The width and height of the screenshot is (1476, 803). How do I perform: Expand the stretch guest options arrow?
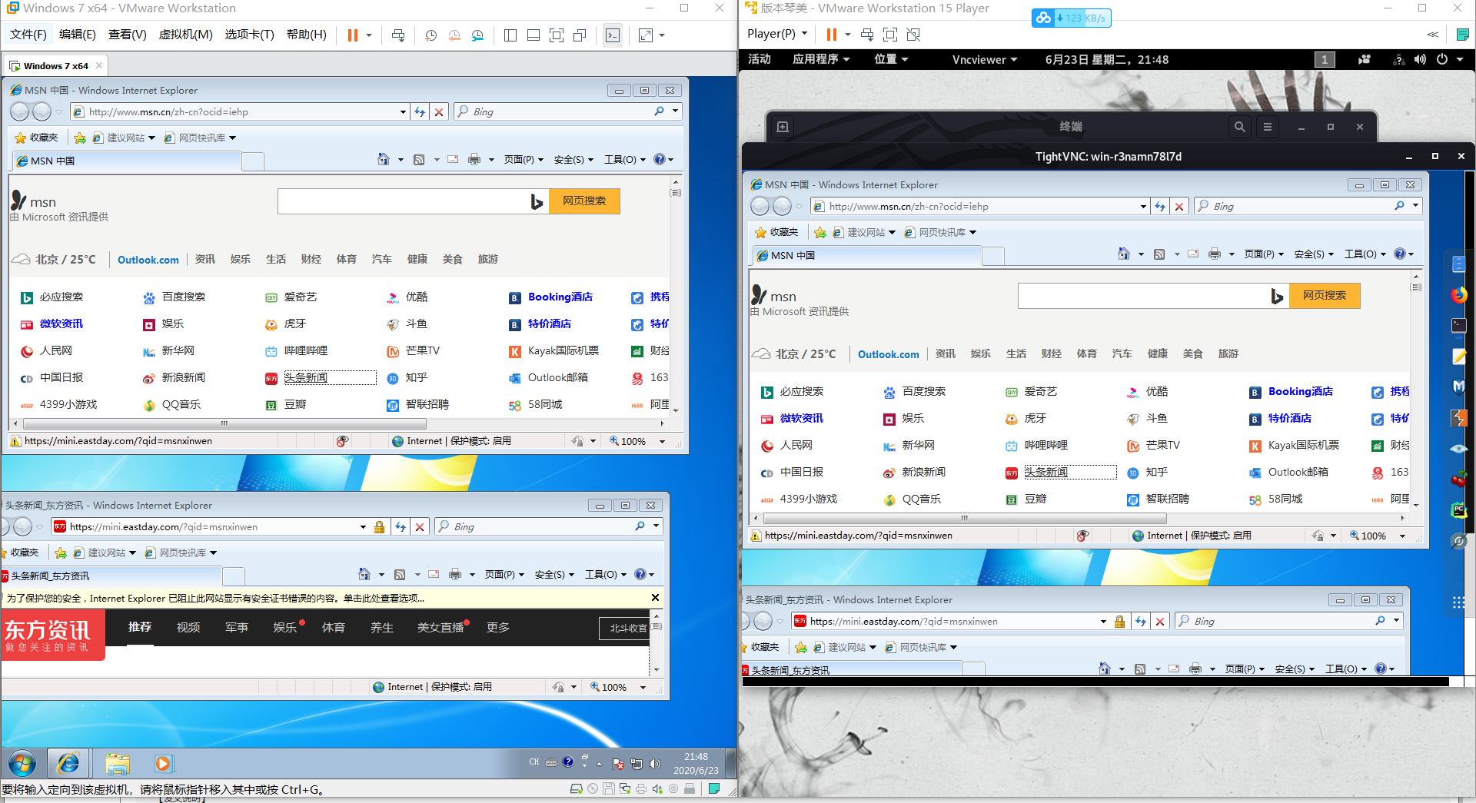point(662,35)
